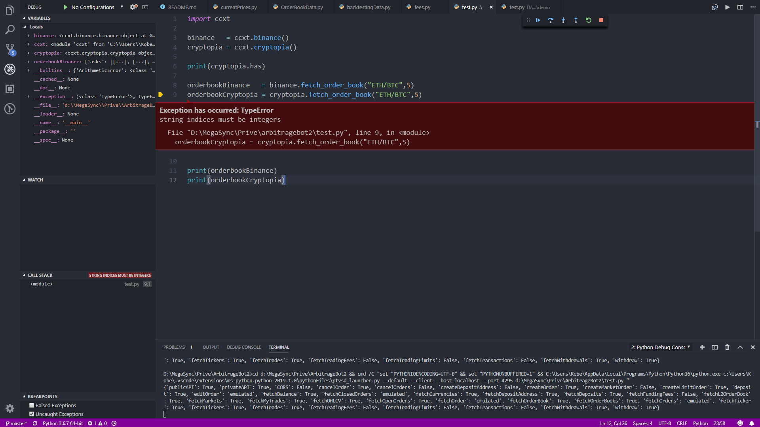Split the editor

coord(740,7)
